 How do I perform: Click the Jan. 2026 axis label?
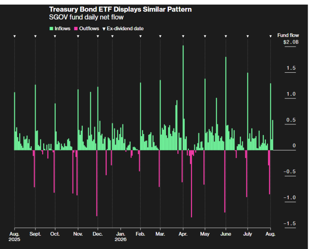[121, 237]
